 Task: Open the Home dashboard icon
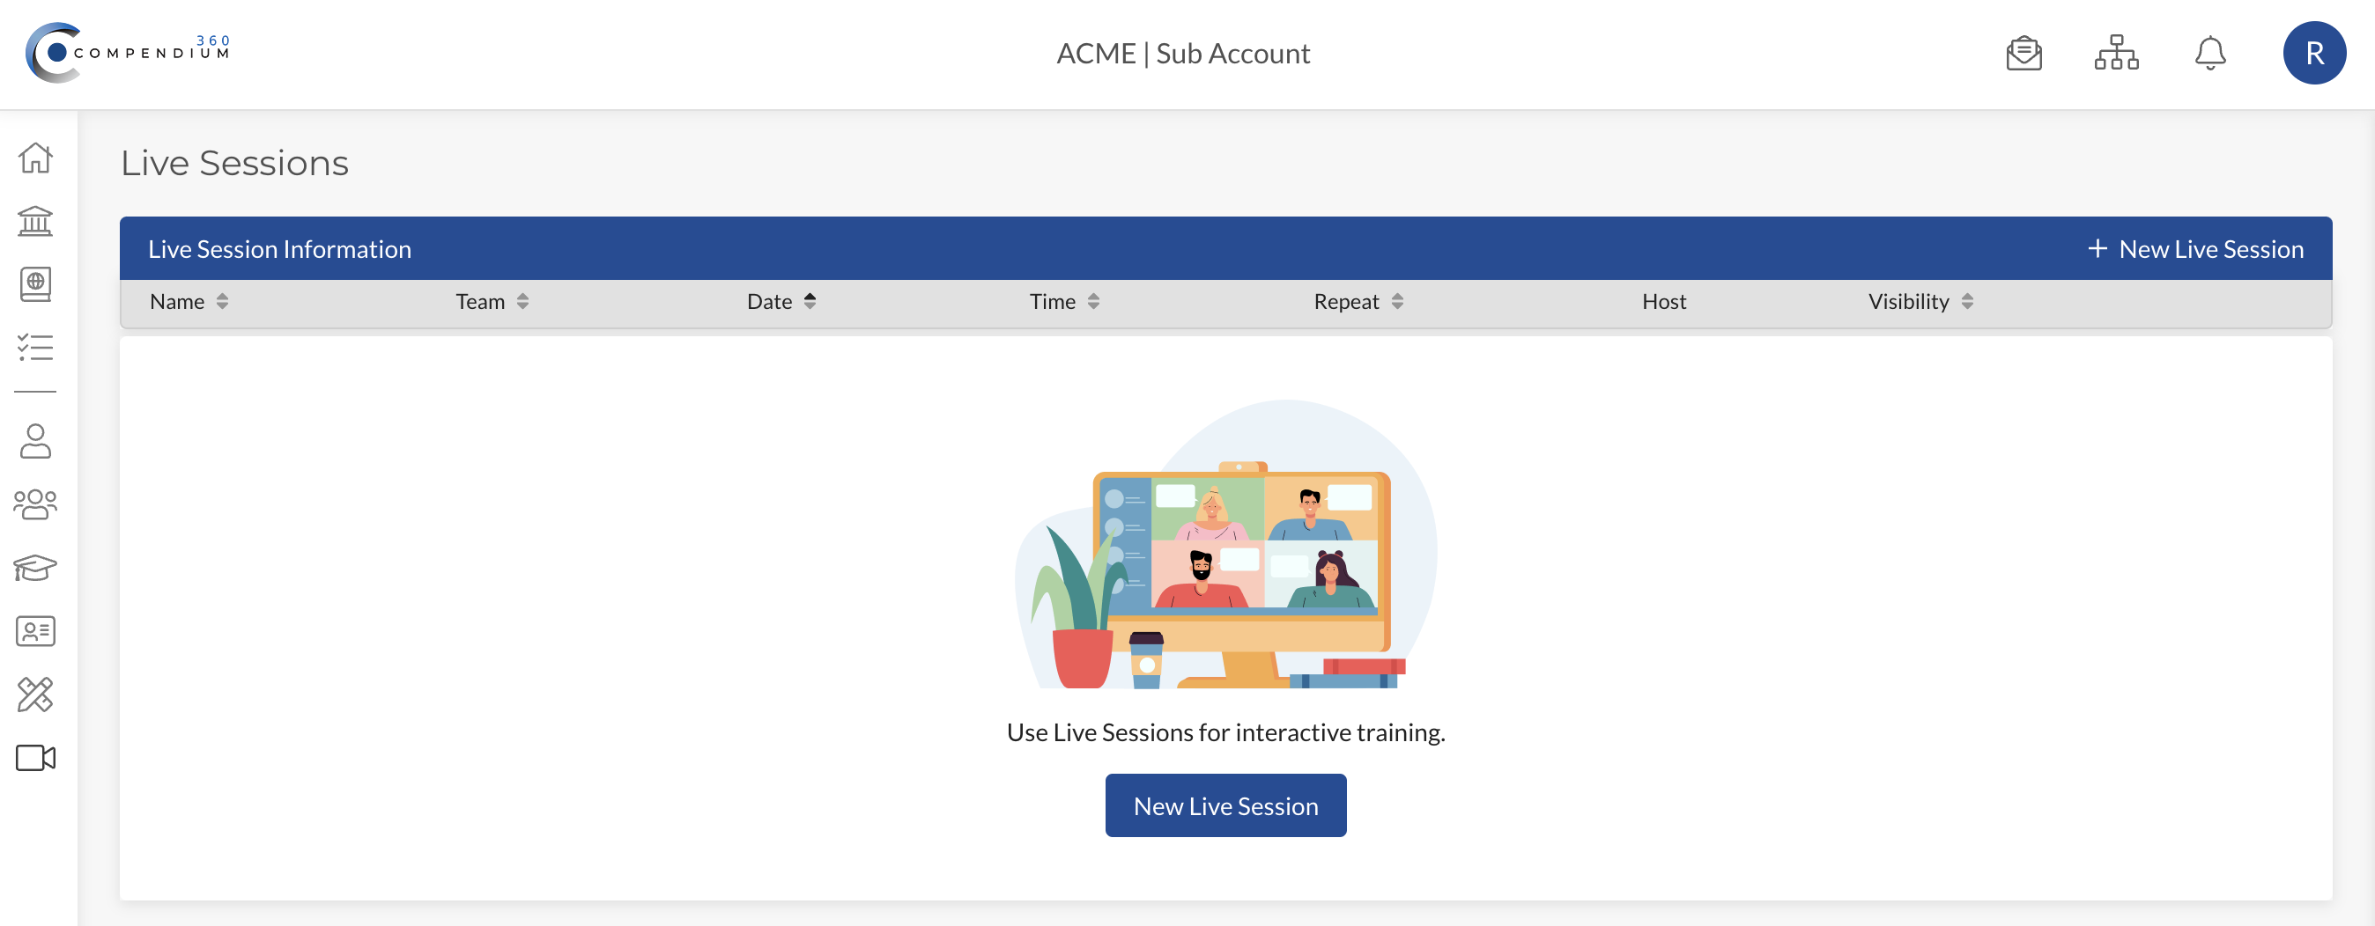(35, 158)
